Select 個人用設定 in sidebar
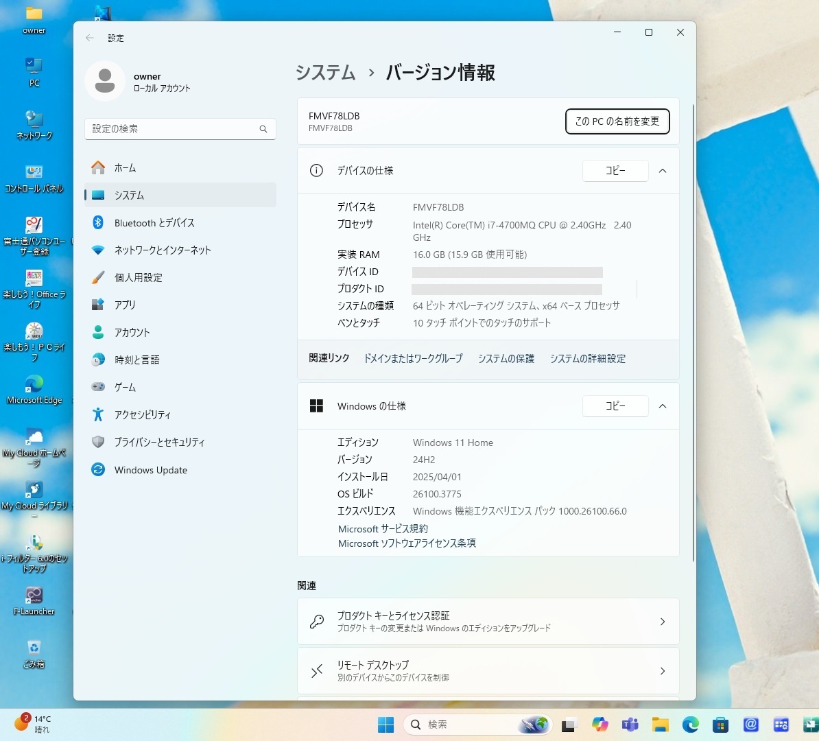This screenshot has width=819, height=741. (x=180, y=277)
